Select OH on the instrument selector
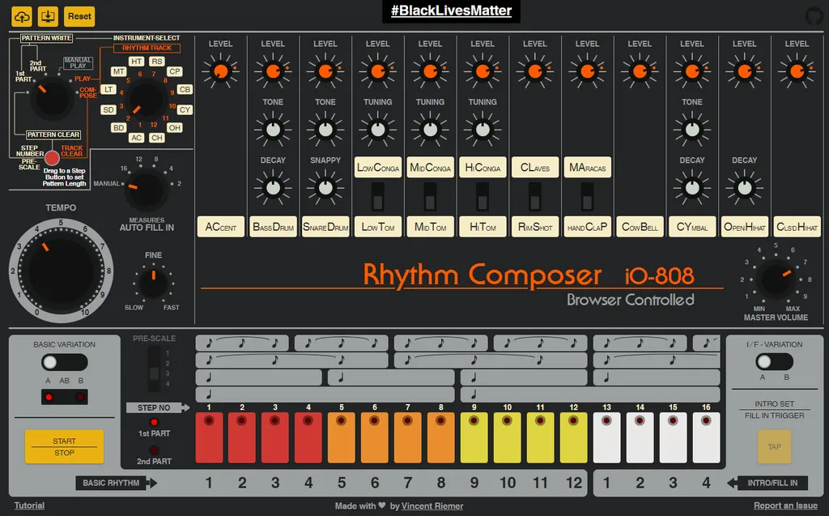This screenshot has width=829, height=516. (175, 127)
